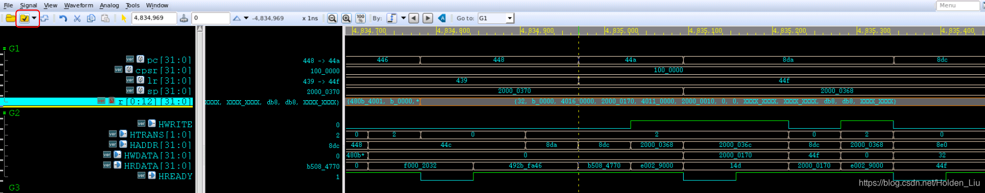Click the pc waveform value 8da
Viewport: 985px width, 193px height.
point(788,60)
